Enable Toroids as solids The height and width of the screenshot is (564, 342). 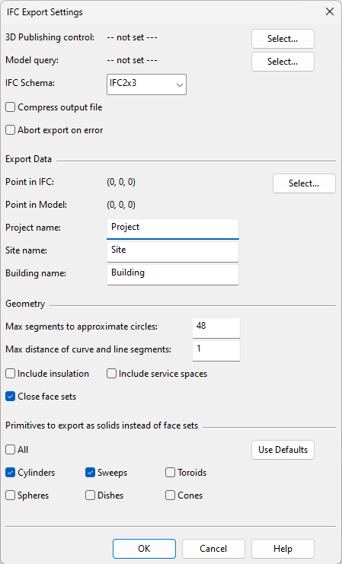coord(171,473)
